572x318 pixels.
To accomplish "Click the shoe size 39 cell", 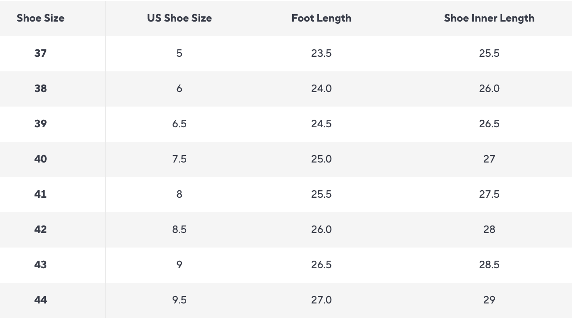I will pyautogui.click(x=41, y=124).
